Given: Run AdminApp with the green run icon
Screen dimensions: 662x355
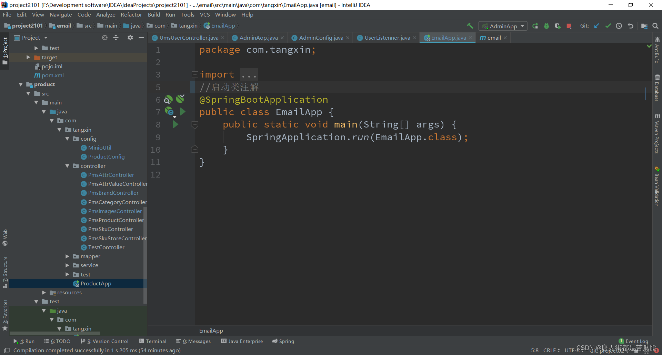Looking at the screenshot, I should (535, 26).
